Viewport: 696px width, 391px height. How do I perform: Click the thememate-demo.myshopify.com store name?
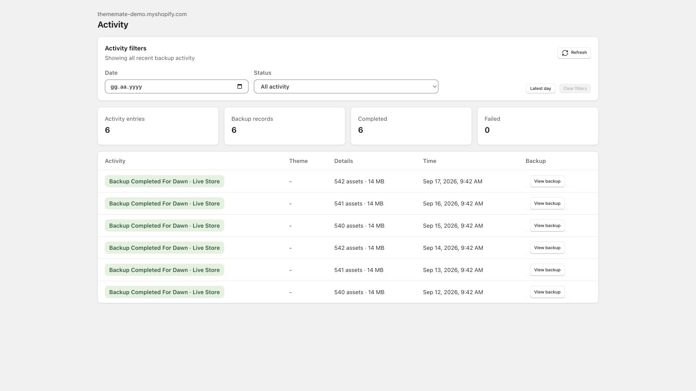click(142, 14)
